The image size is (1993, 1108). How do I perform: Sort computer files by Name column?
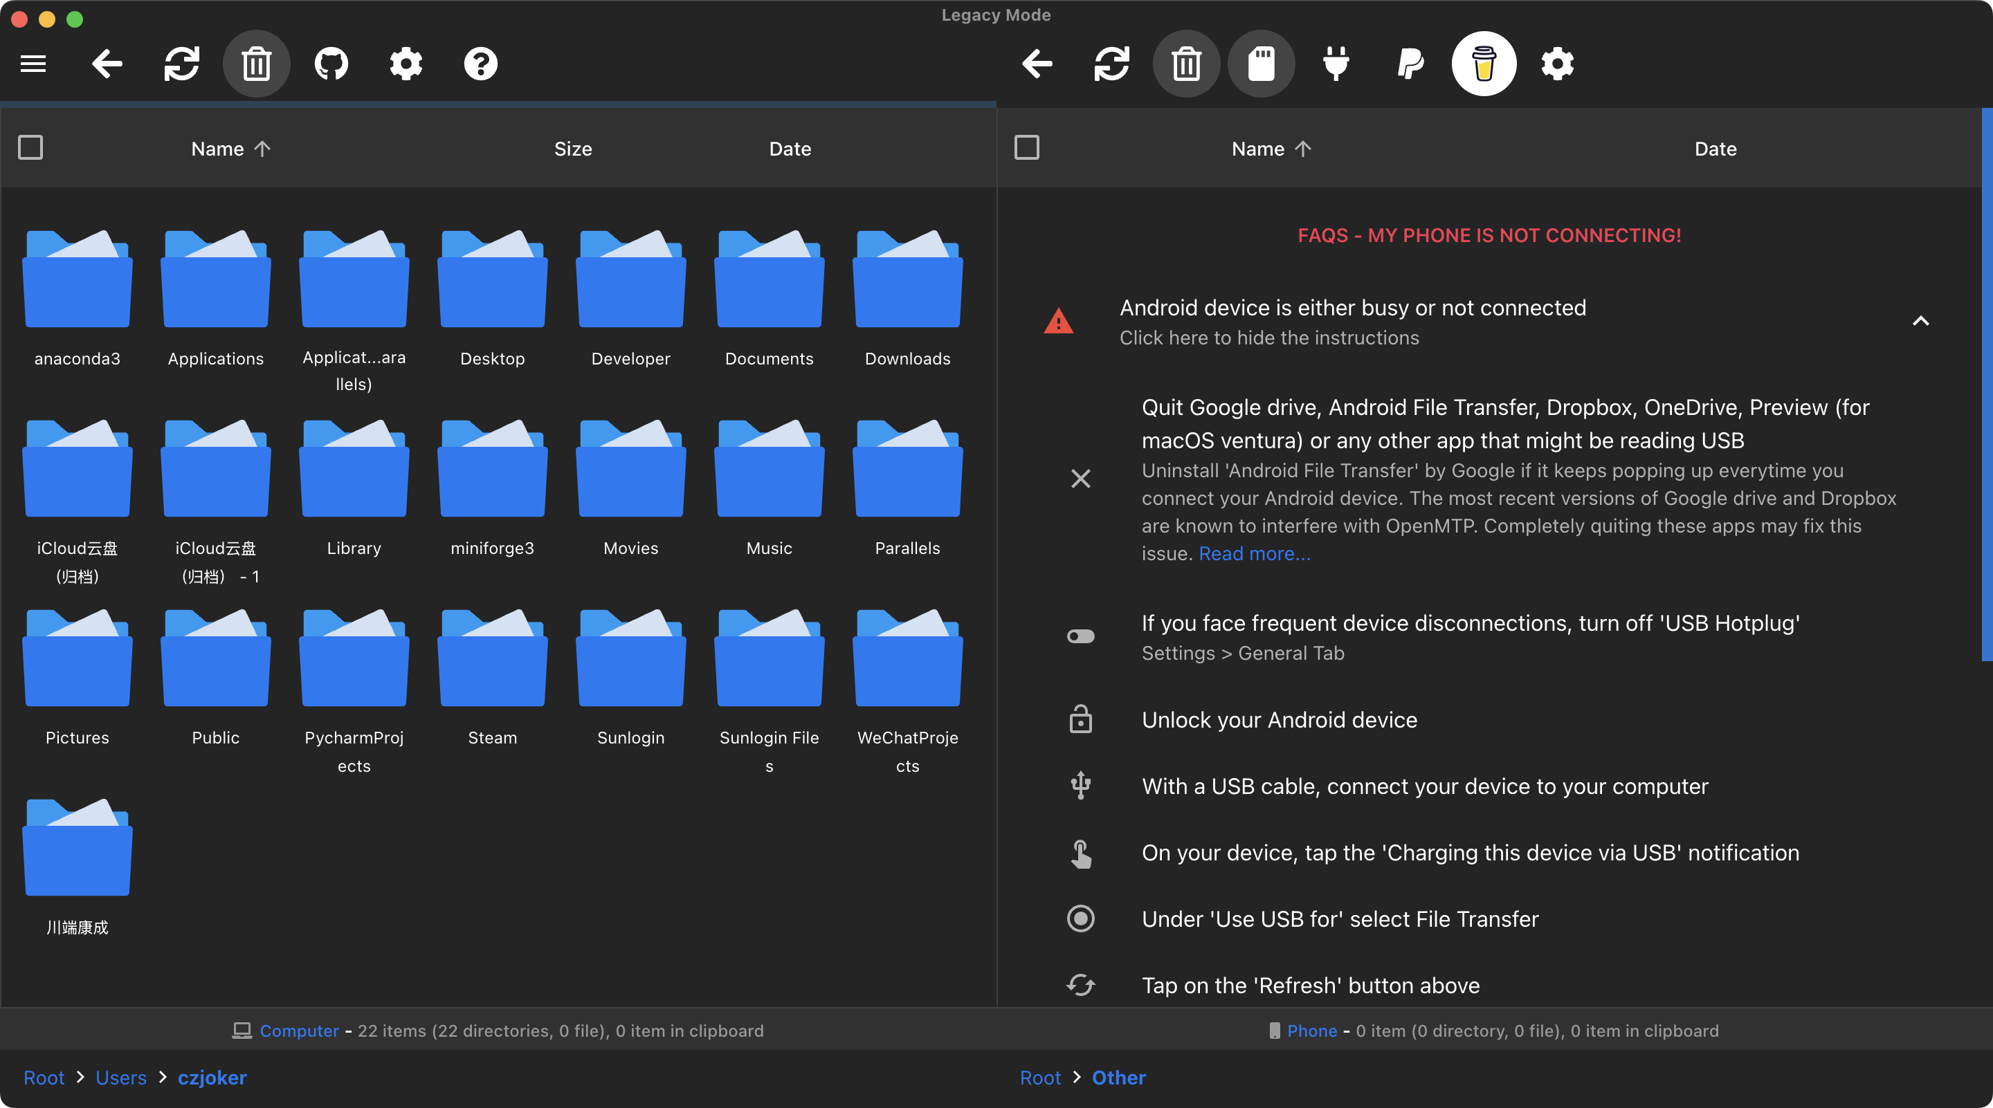(217, 149)
